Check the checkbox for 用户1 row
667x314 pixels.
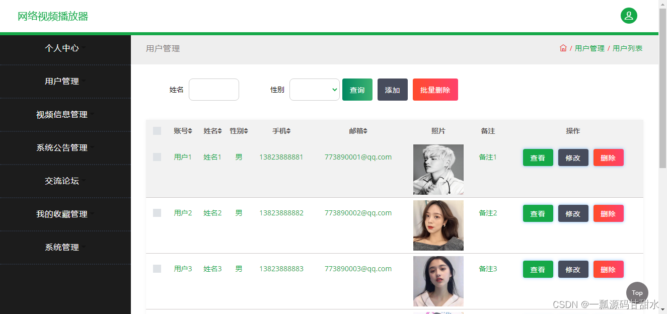pos(157,157)
